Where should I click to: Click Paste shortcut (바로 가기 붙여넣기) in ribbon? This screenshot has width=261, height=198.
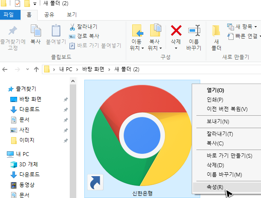pyautogui.click(x=95, y=45)
